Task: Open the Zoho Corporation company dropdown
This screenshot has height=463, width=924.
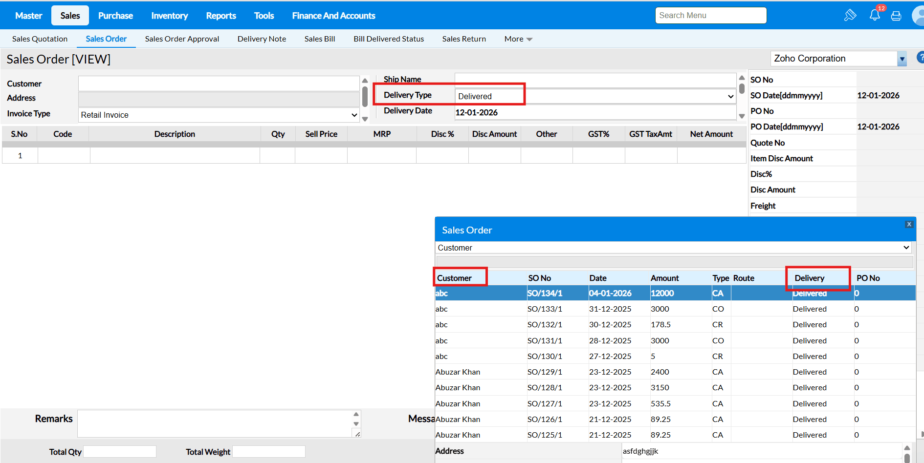Action: pyautogui.click(x=902, y=59)
